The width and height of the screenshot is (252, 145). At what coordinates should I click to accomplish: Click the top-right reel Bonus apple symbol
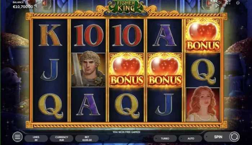pyautogui.click(x=203, y=35)
